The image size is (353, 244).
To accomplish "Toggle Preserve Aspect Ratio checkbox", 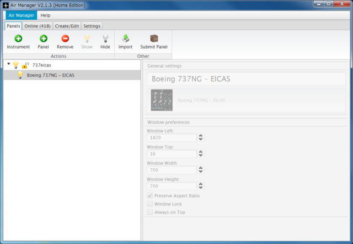I will click(149, 196).
